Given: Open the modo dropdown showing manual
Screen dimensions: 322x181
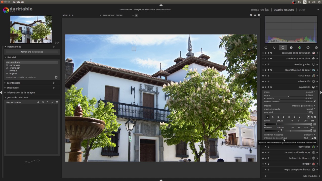Looking at the screenshot, I should coord(290,92).
